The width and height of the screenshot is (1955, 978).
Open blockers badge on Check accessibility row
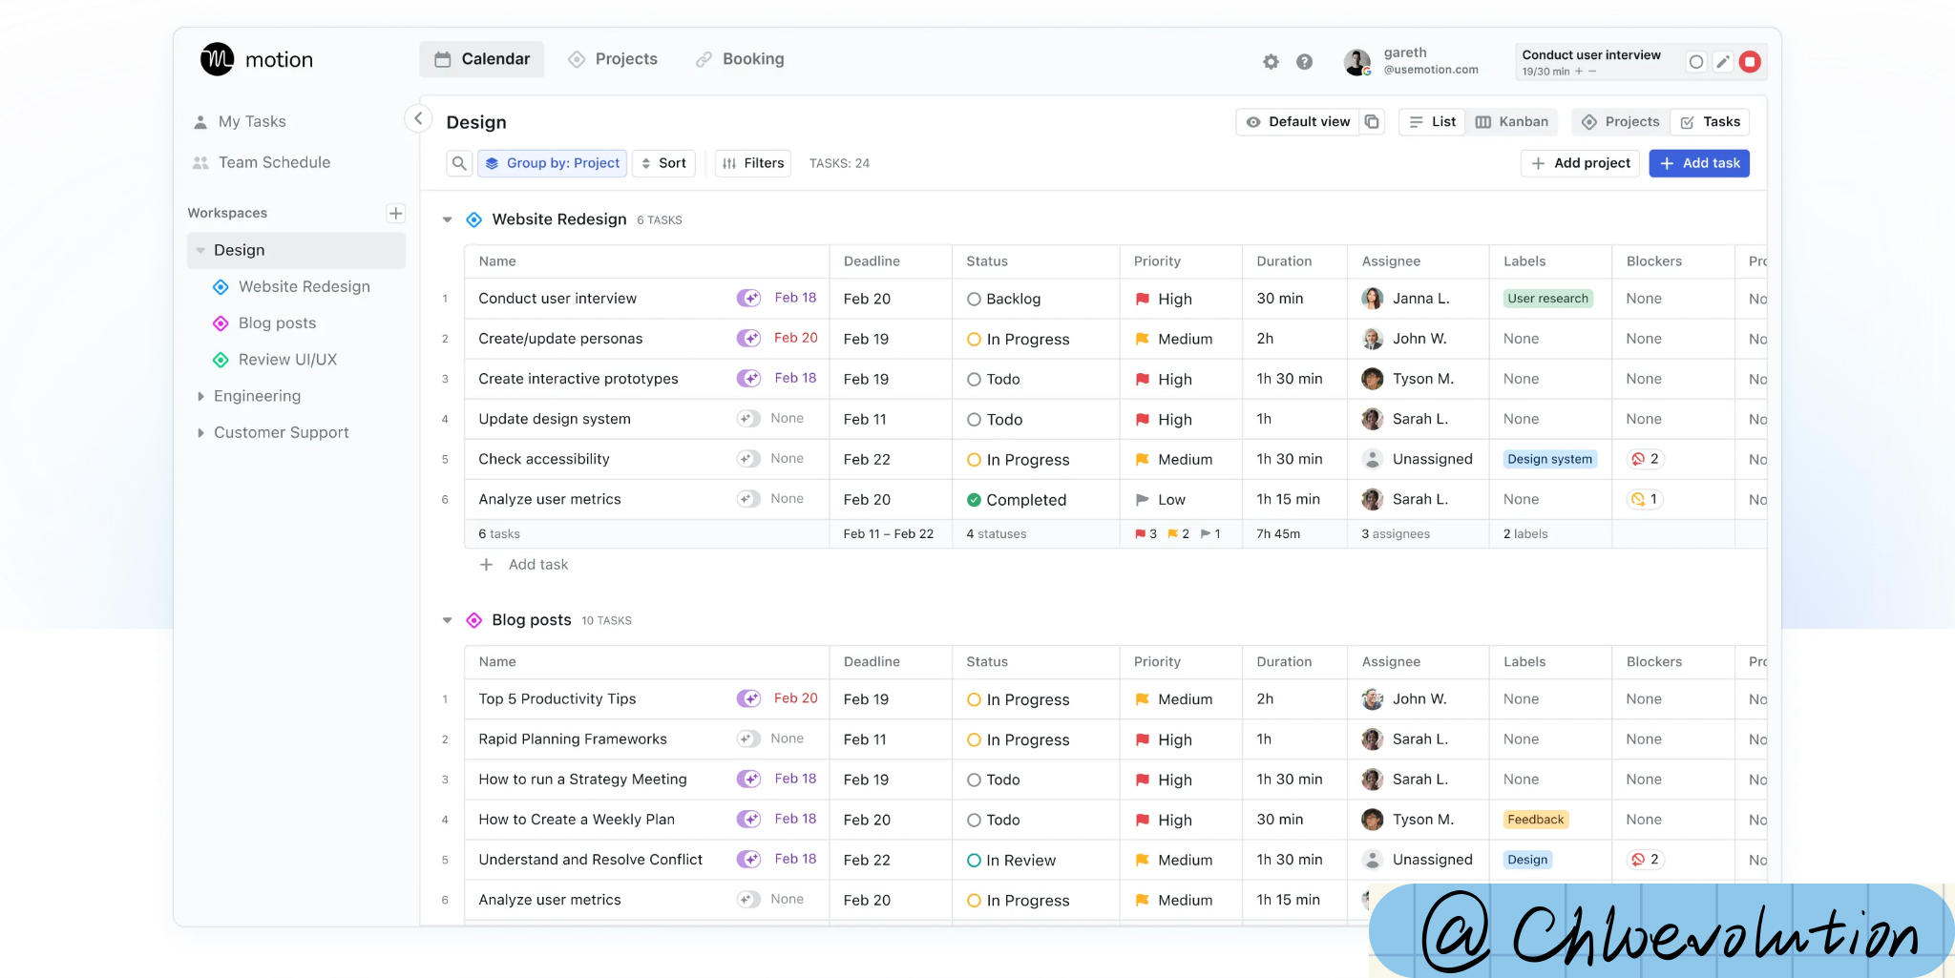point(1646,459)
